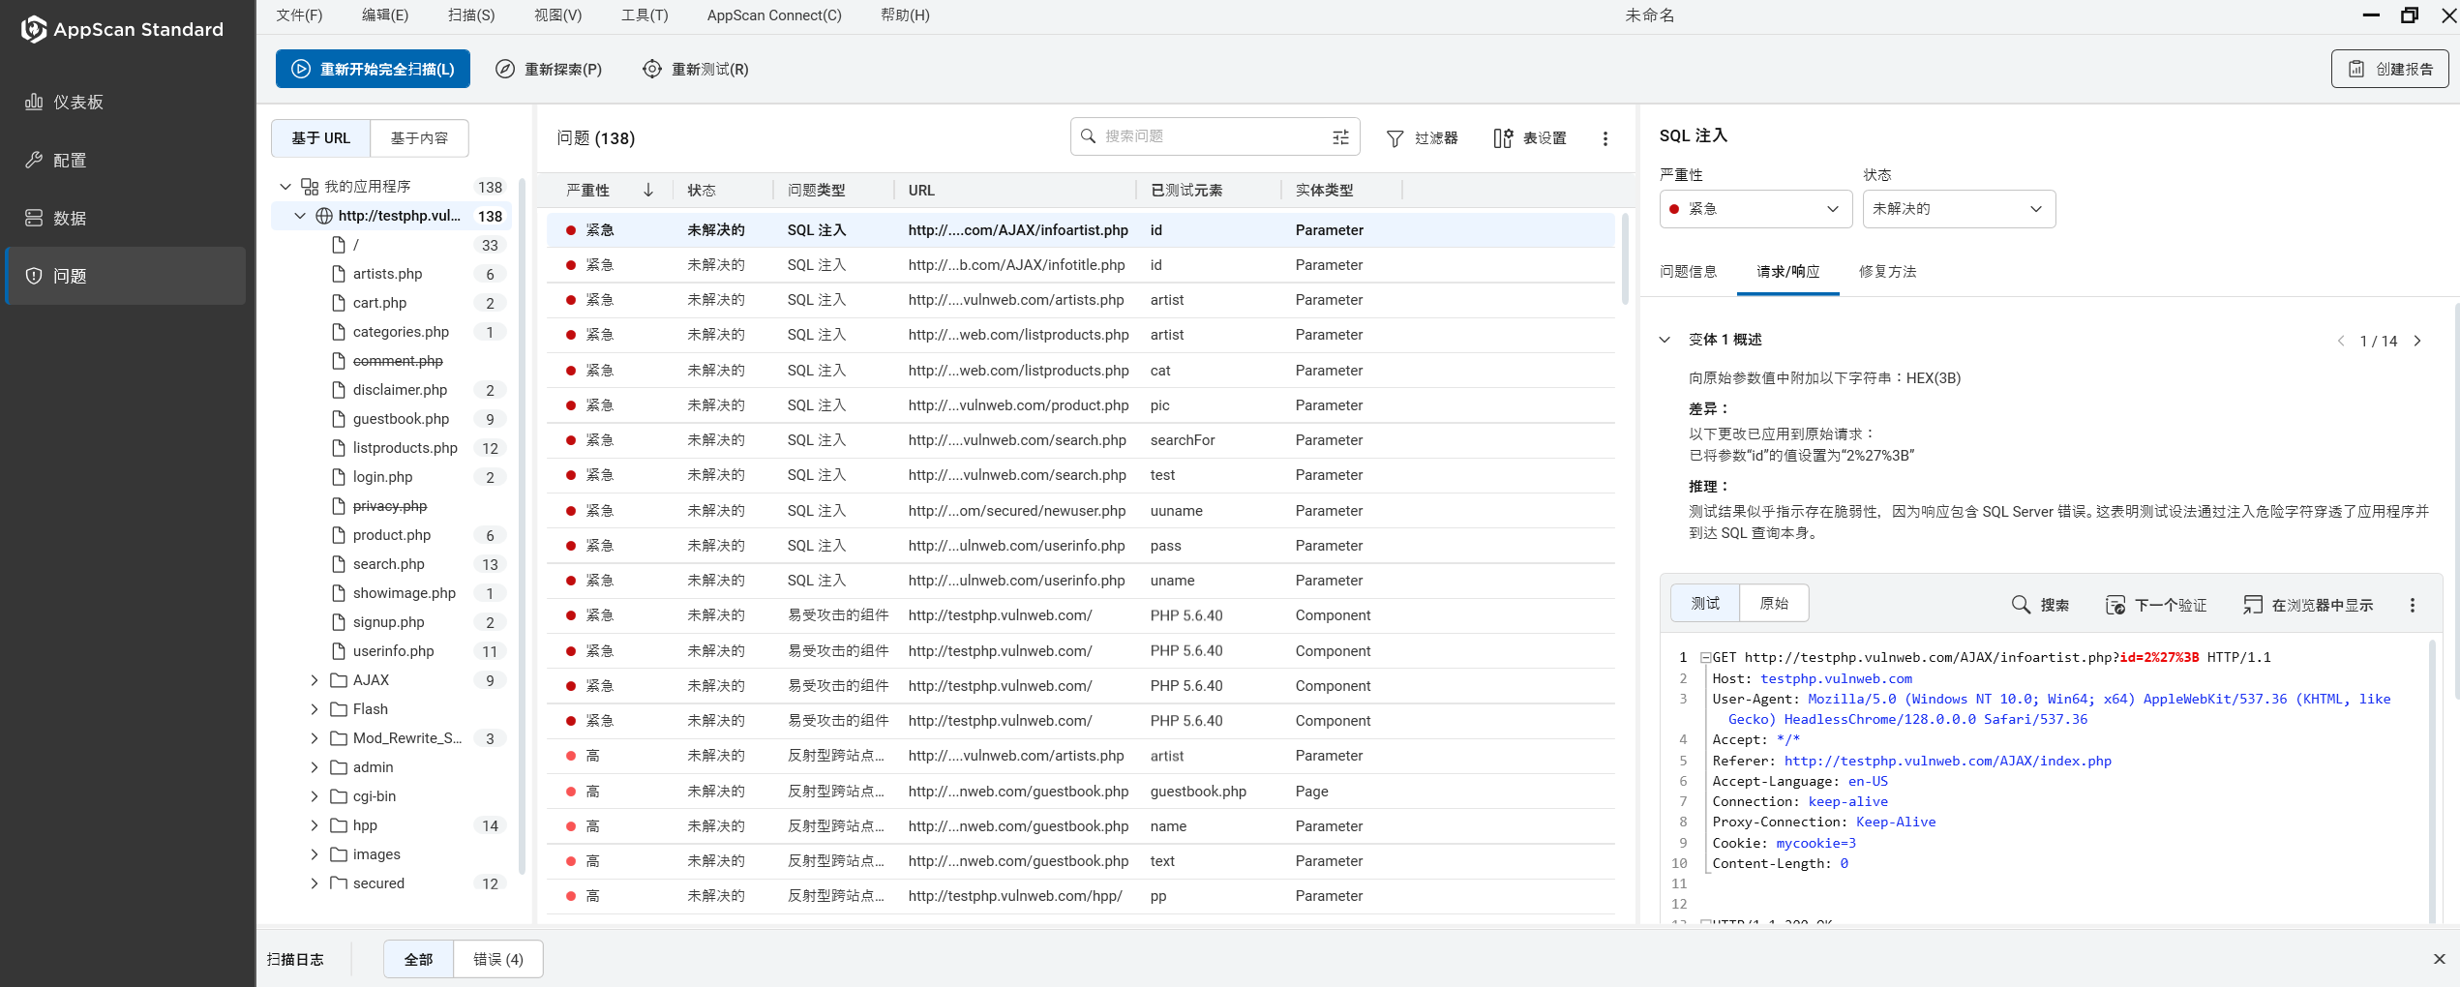Screen dimensions: 2460x987
Task: Collapse the GET request code fold on line 1
Action: pyautogui.click(x=1704, y=656)
